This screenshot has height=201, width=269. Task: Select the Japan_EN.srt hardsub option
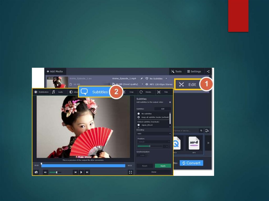coord(139,125)
